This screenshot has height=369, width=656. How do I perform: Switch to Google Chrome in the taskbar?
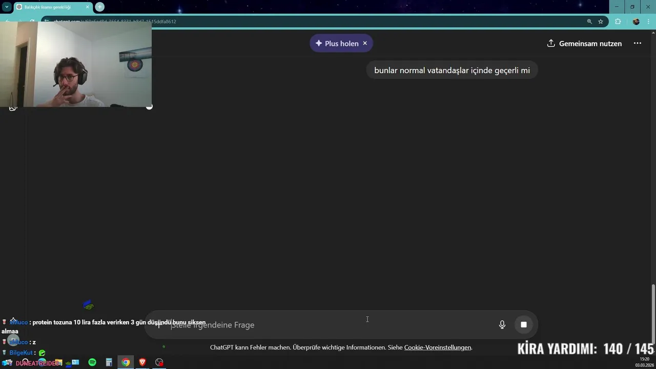[126, 362]
